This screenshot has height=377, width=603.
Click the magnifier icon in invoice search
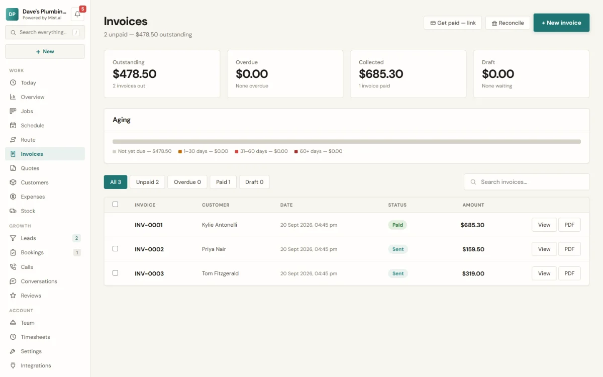(473, 182)
